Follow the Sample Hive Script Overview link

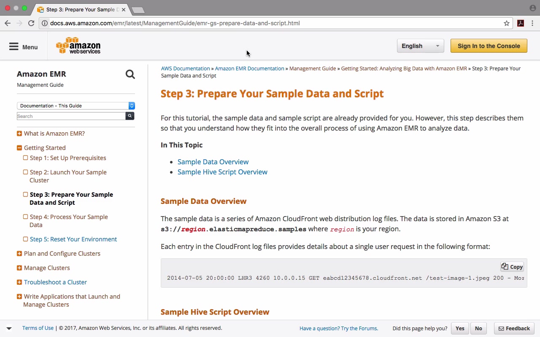(222, 172)
